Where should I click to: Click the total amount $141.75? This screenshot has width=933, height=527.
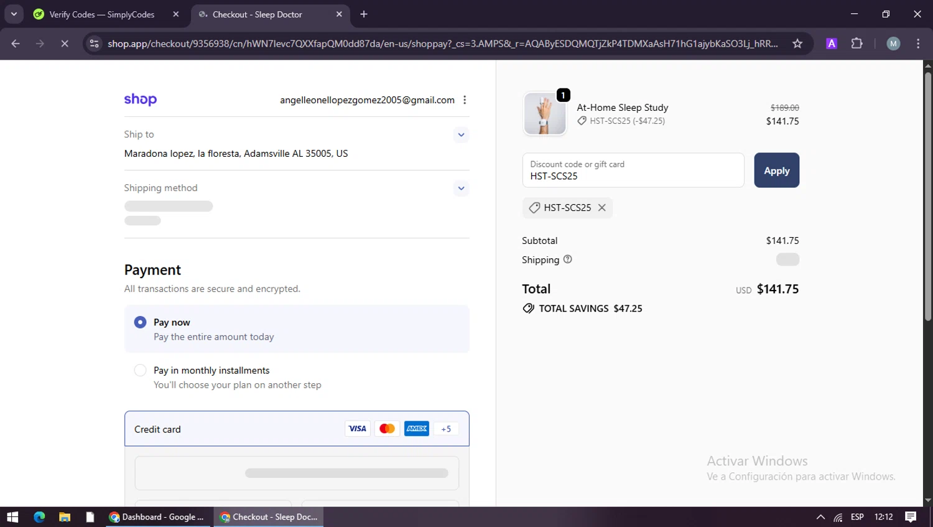click(x=777, y=289)
